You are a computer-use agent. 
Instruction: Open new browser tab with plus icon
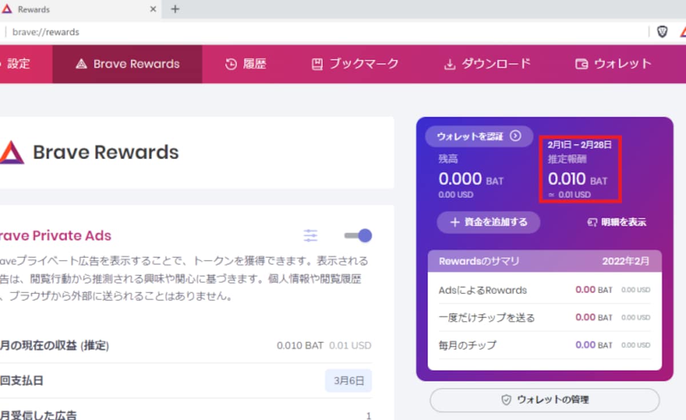point(176,9)
